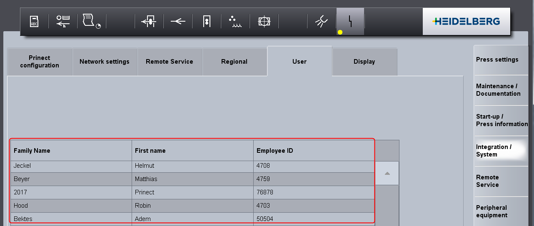The height and width of the screenshot is (226, 534).
Task: Click the sheet travel arrow icon
Action: pos(178,21)
